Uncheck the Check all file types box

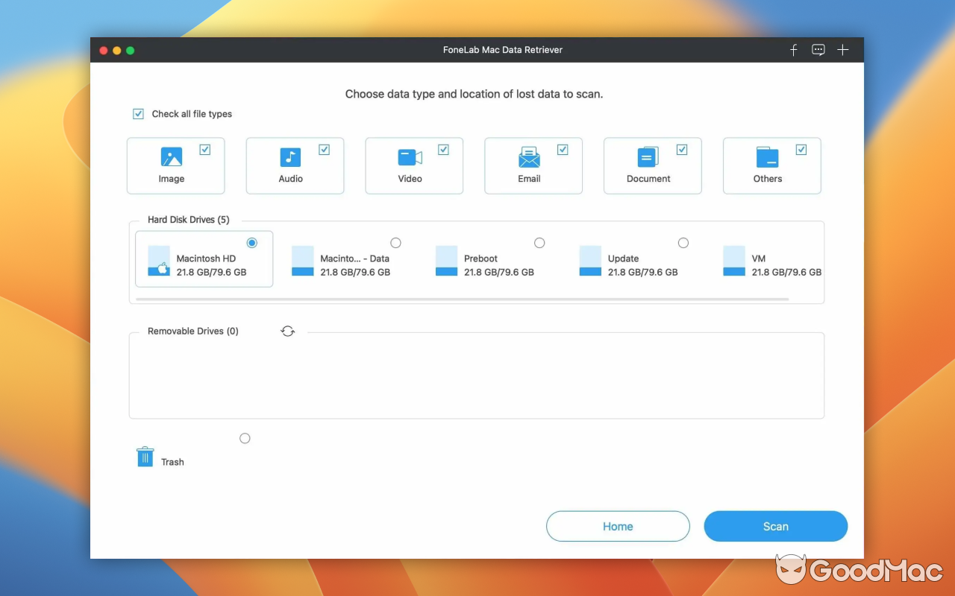pos(138,113)
